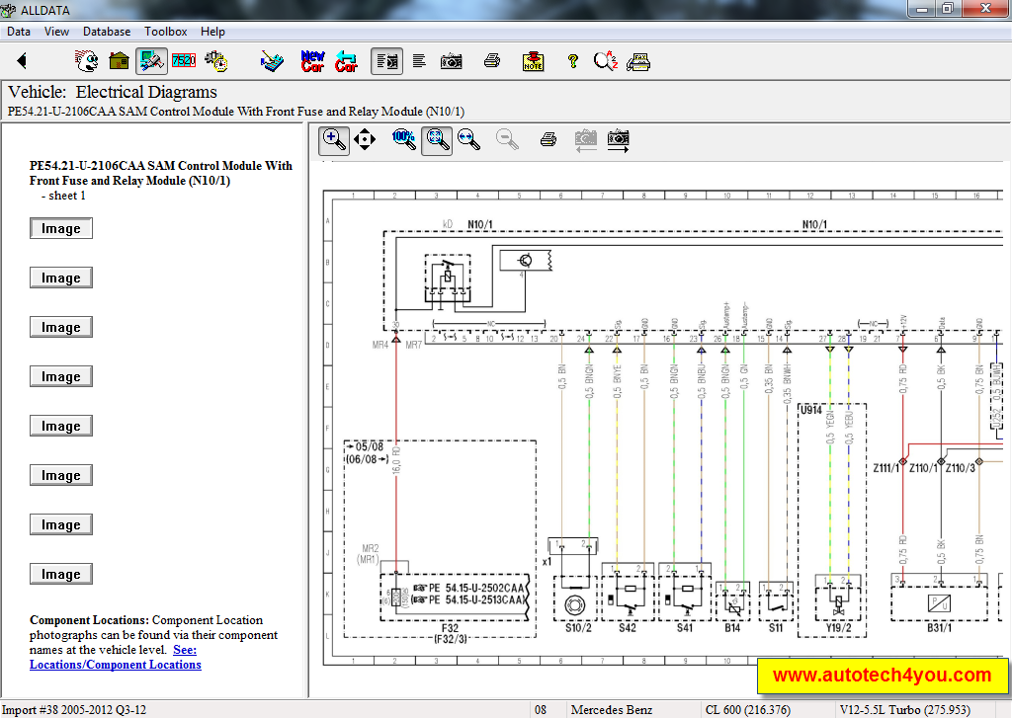This screenshot has height=718, width=1012.
Task: Add a note with pushpin NOTE icon
Action: tap(533, 61)
